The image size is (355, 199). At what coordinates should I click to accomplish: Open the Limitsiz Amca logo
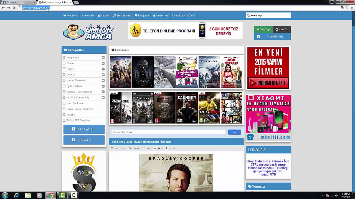point(88,32)
